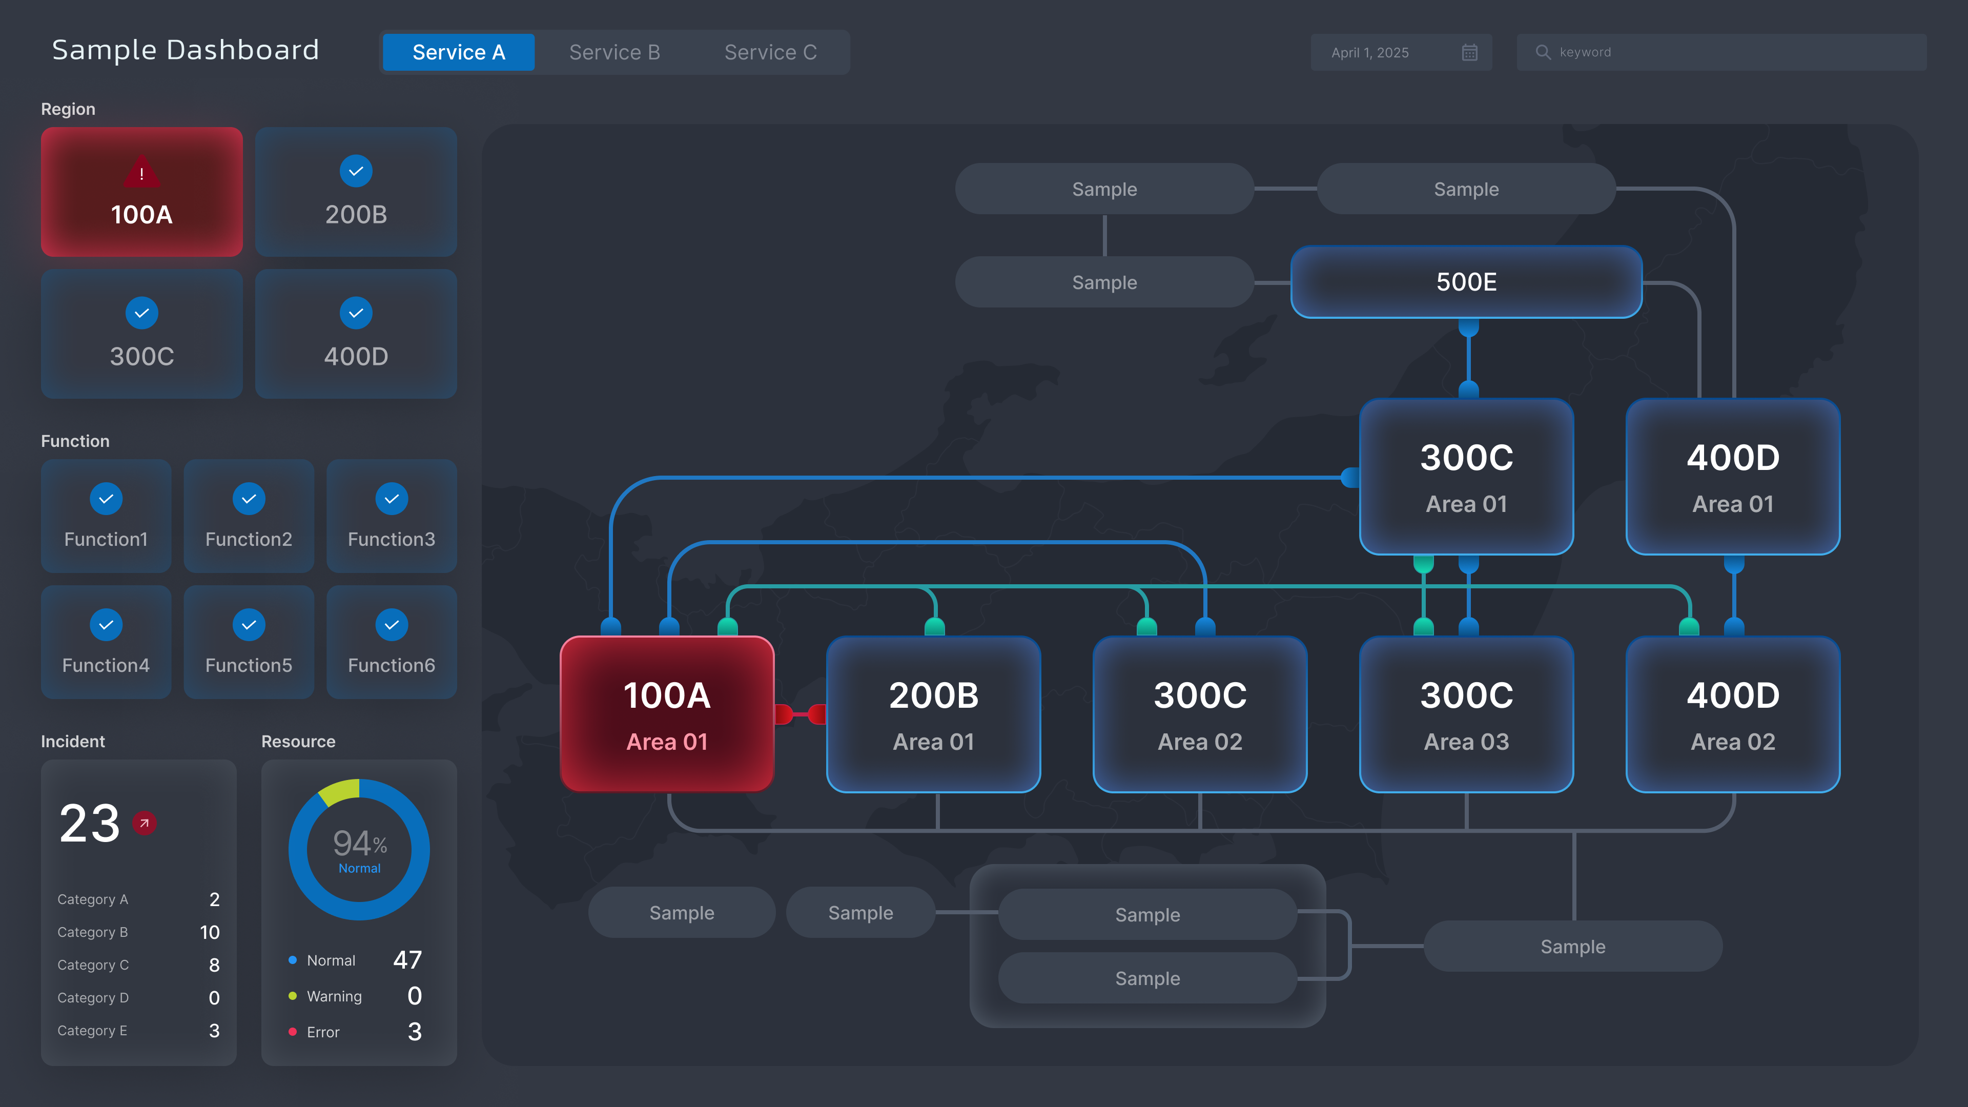Click the blue Normal legend dot

(x=293, y=960)
